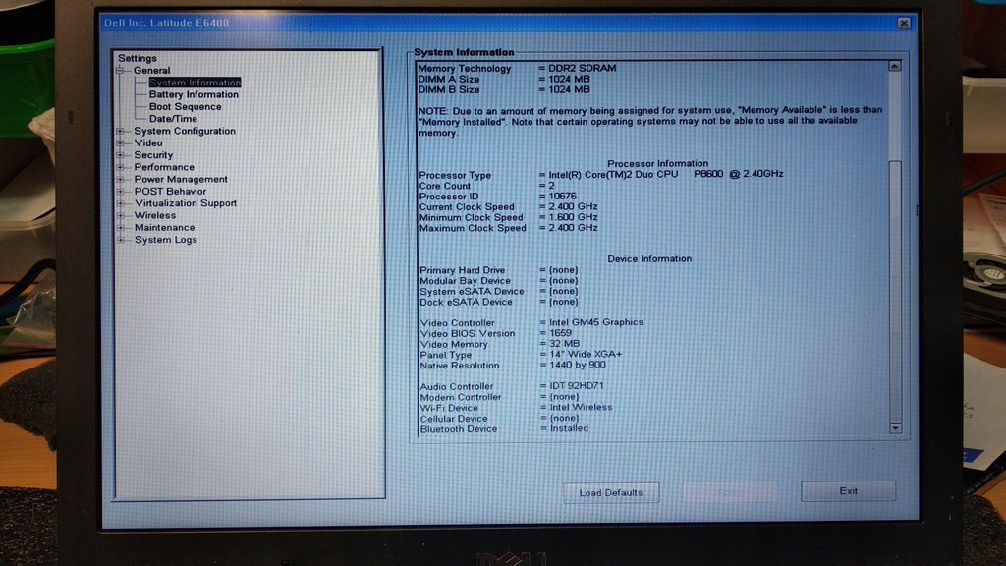This screenshot has height=566, width=1006.
Task: Click the System eSATA Device row
Action: (498, 291)
